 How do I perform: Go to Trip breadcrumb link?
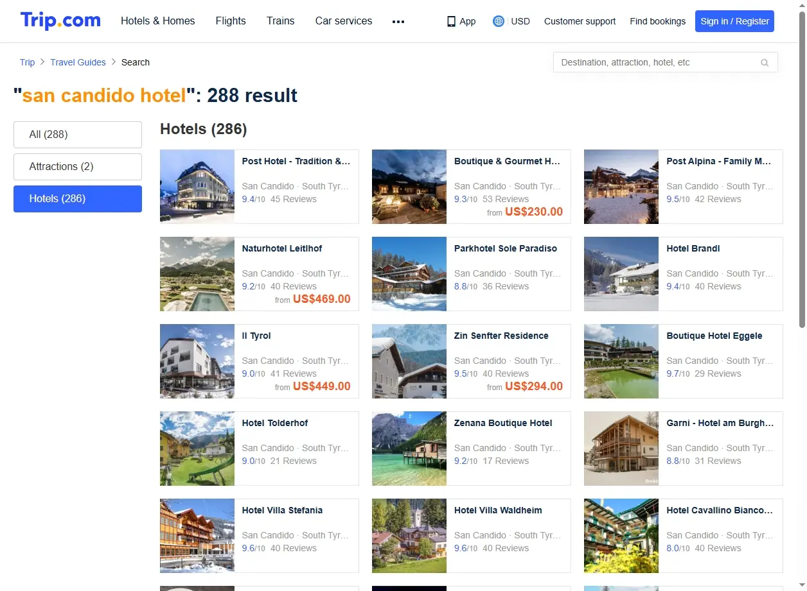pos(27,62)
